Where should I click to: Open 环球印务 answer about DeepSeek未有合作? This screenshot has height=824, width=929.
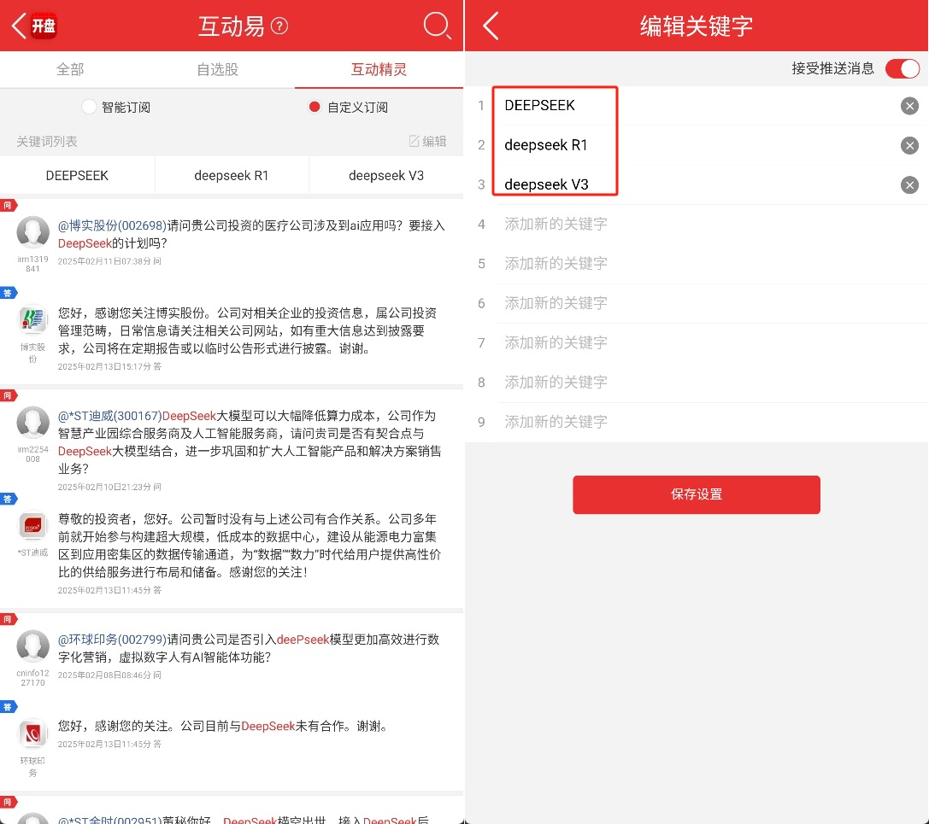coord(223,727)
